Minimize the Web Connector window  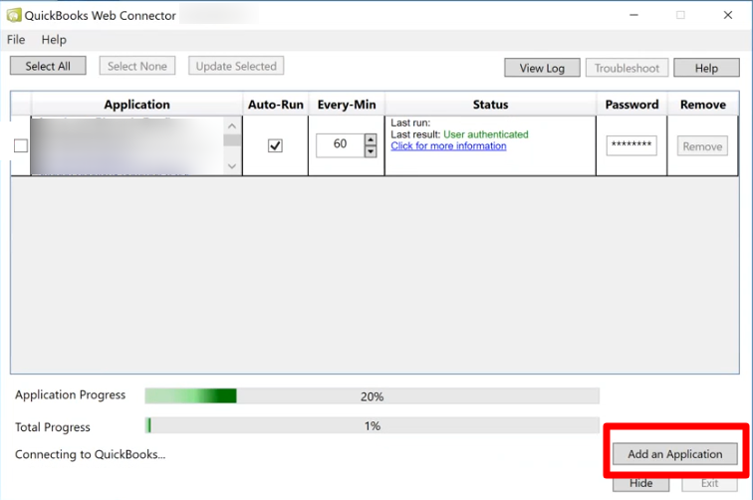tap(633, 15)
